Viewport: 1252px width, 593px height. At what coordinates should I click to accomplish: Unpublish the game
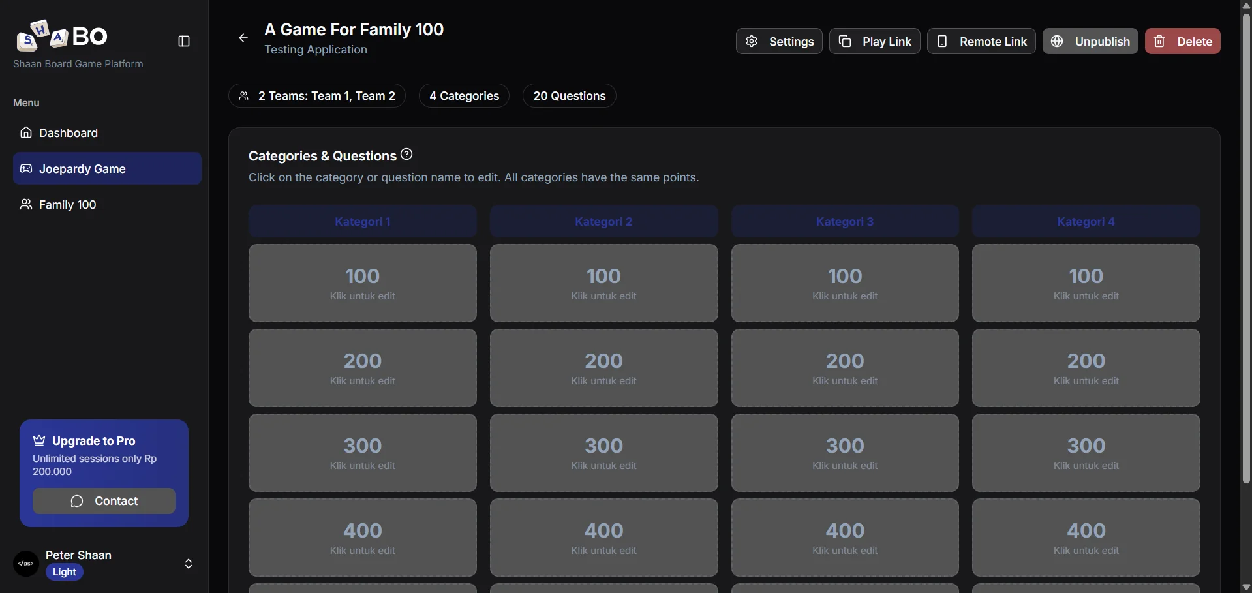[1090, 41]
